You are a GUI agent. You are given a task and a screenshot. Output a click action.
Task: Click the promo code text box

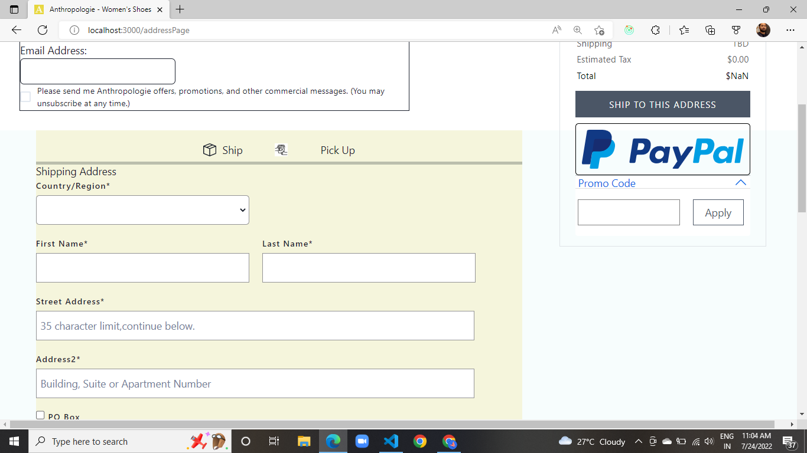pyautogui.click(x=629, y=212)
